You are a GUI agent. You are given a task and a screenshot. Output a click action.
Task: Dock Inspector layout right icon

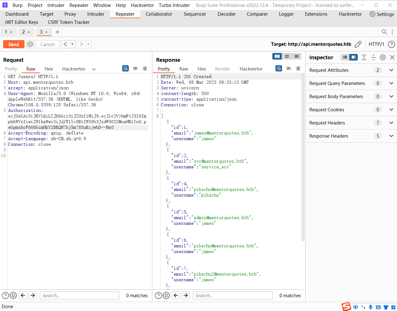coord(354,57)
